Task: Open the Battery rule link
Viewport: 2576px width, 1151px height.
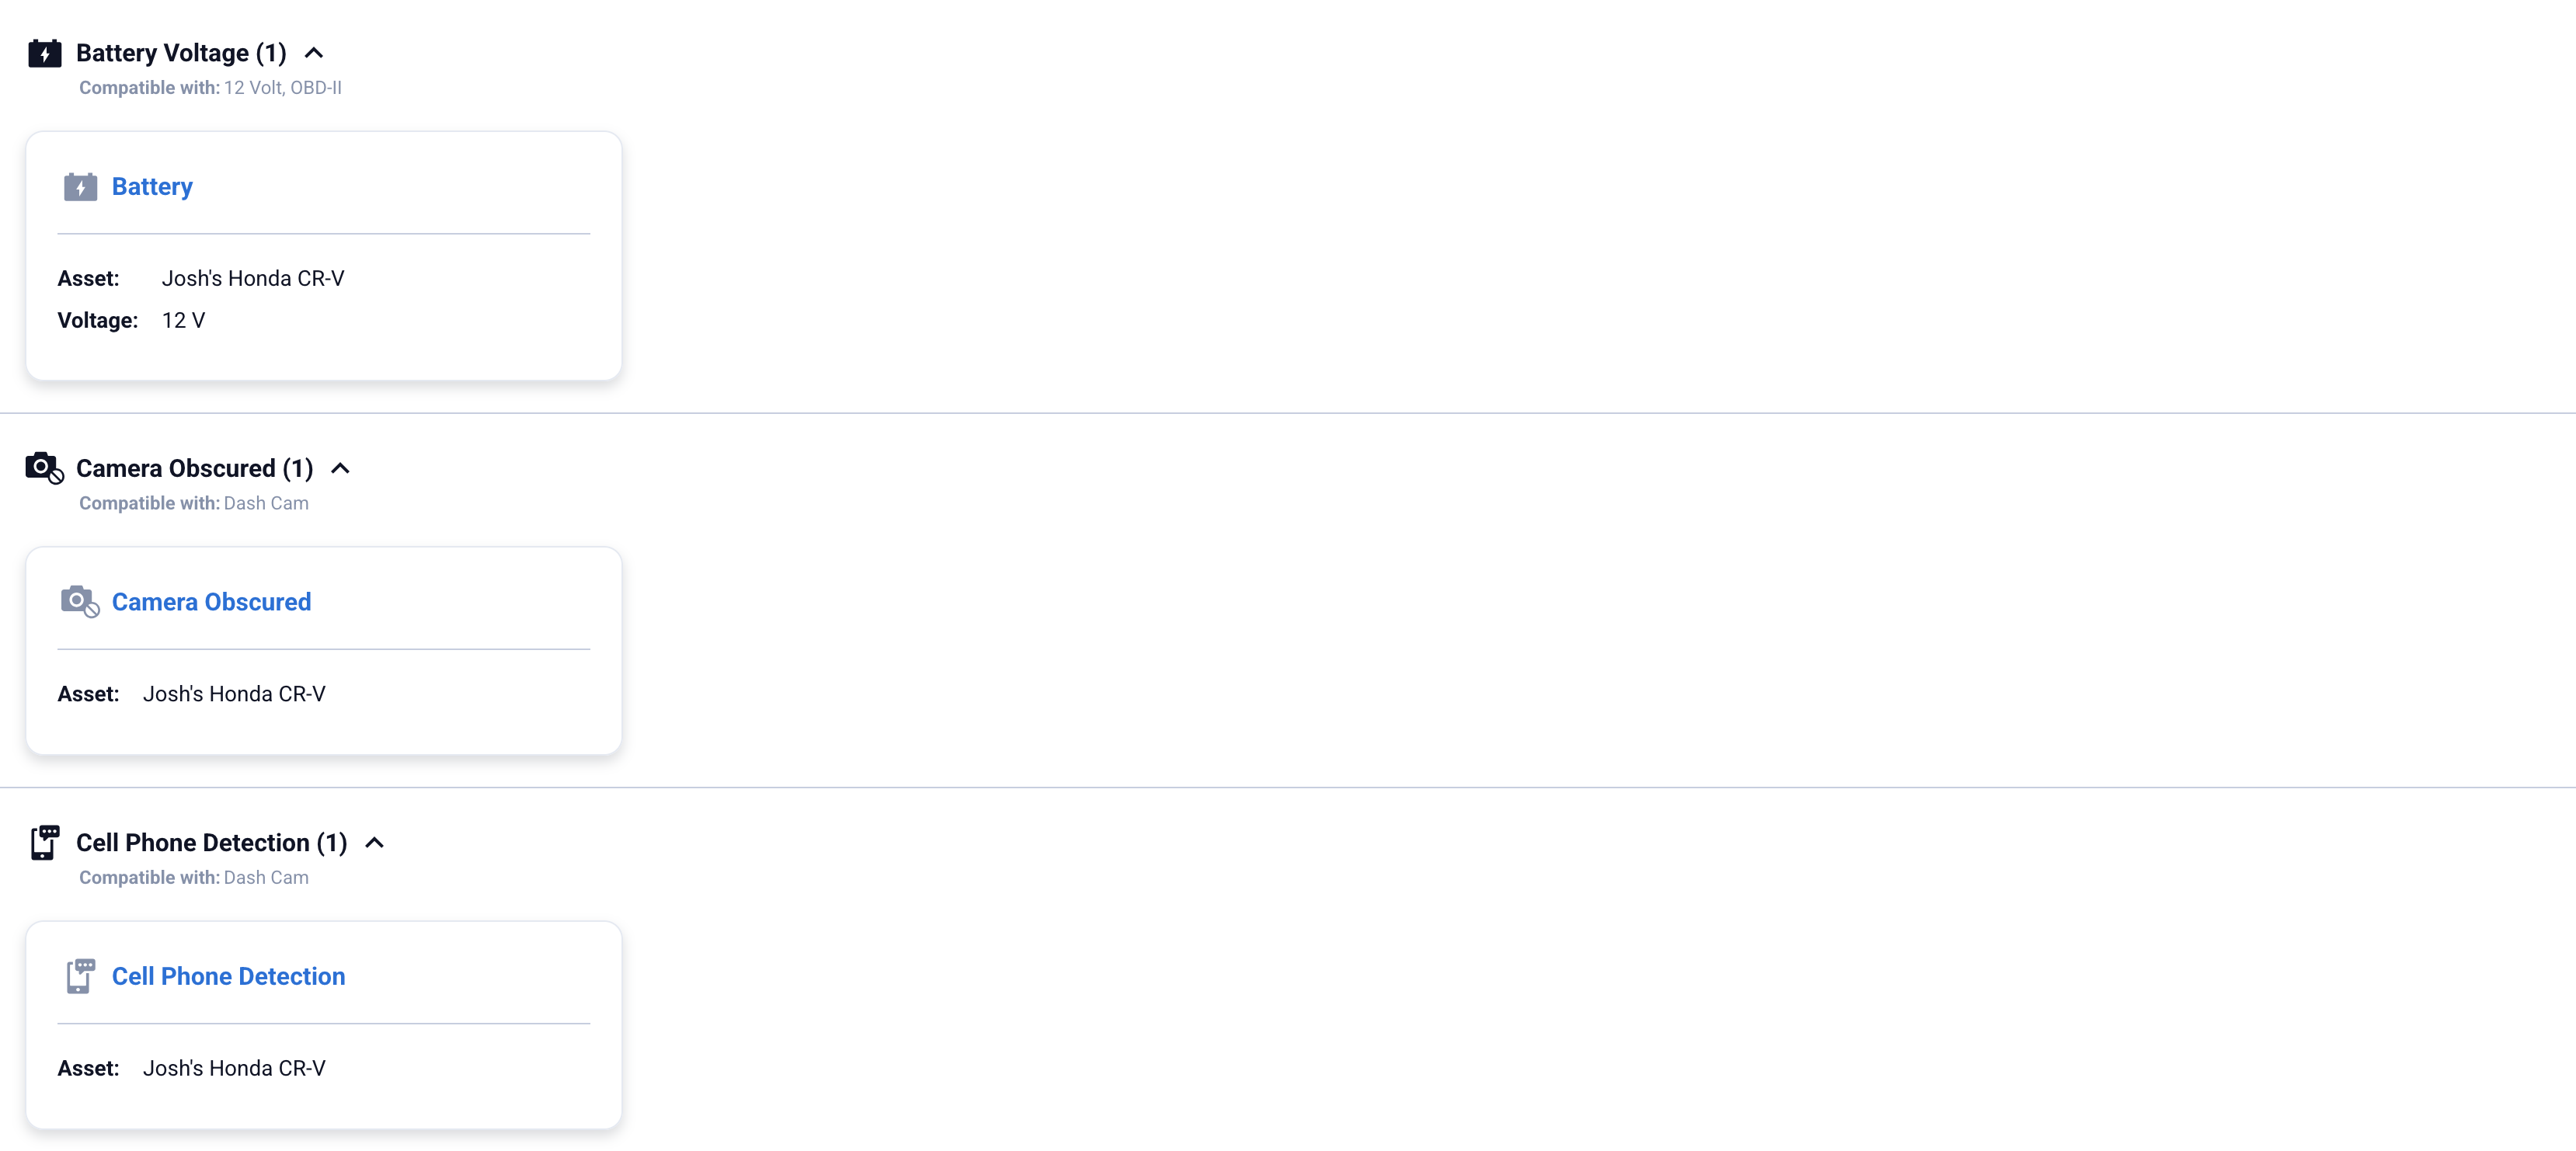Action: 152,187
